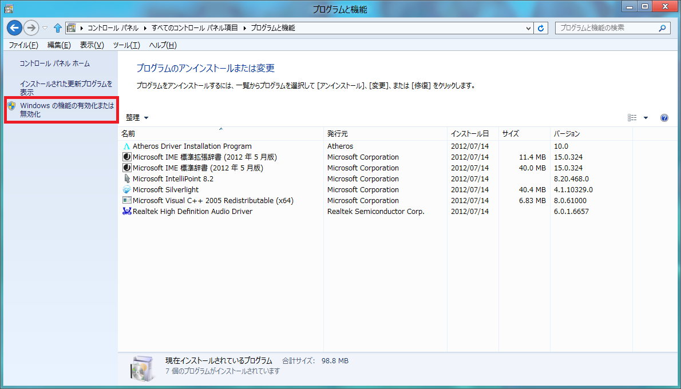
Task: Click the Visual C++ 2005 Redistributable icon
Action: coord(126,201)
